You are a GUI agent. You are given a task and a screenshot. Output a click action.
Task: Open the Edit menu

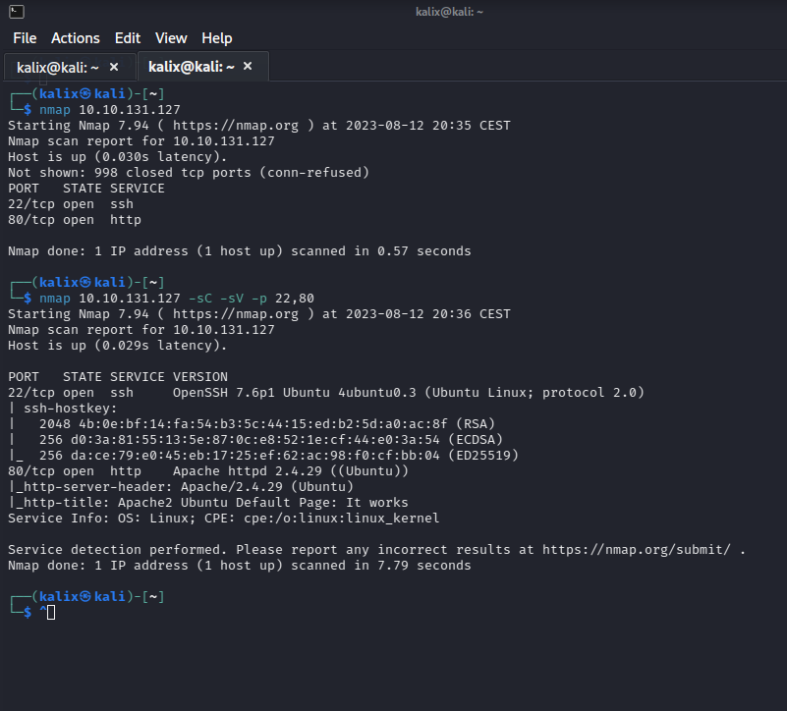[x=128, y=37]
